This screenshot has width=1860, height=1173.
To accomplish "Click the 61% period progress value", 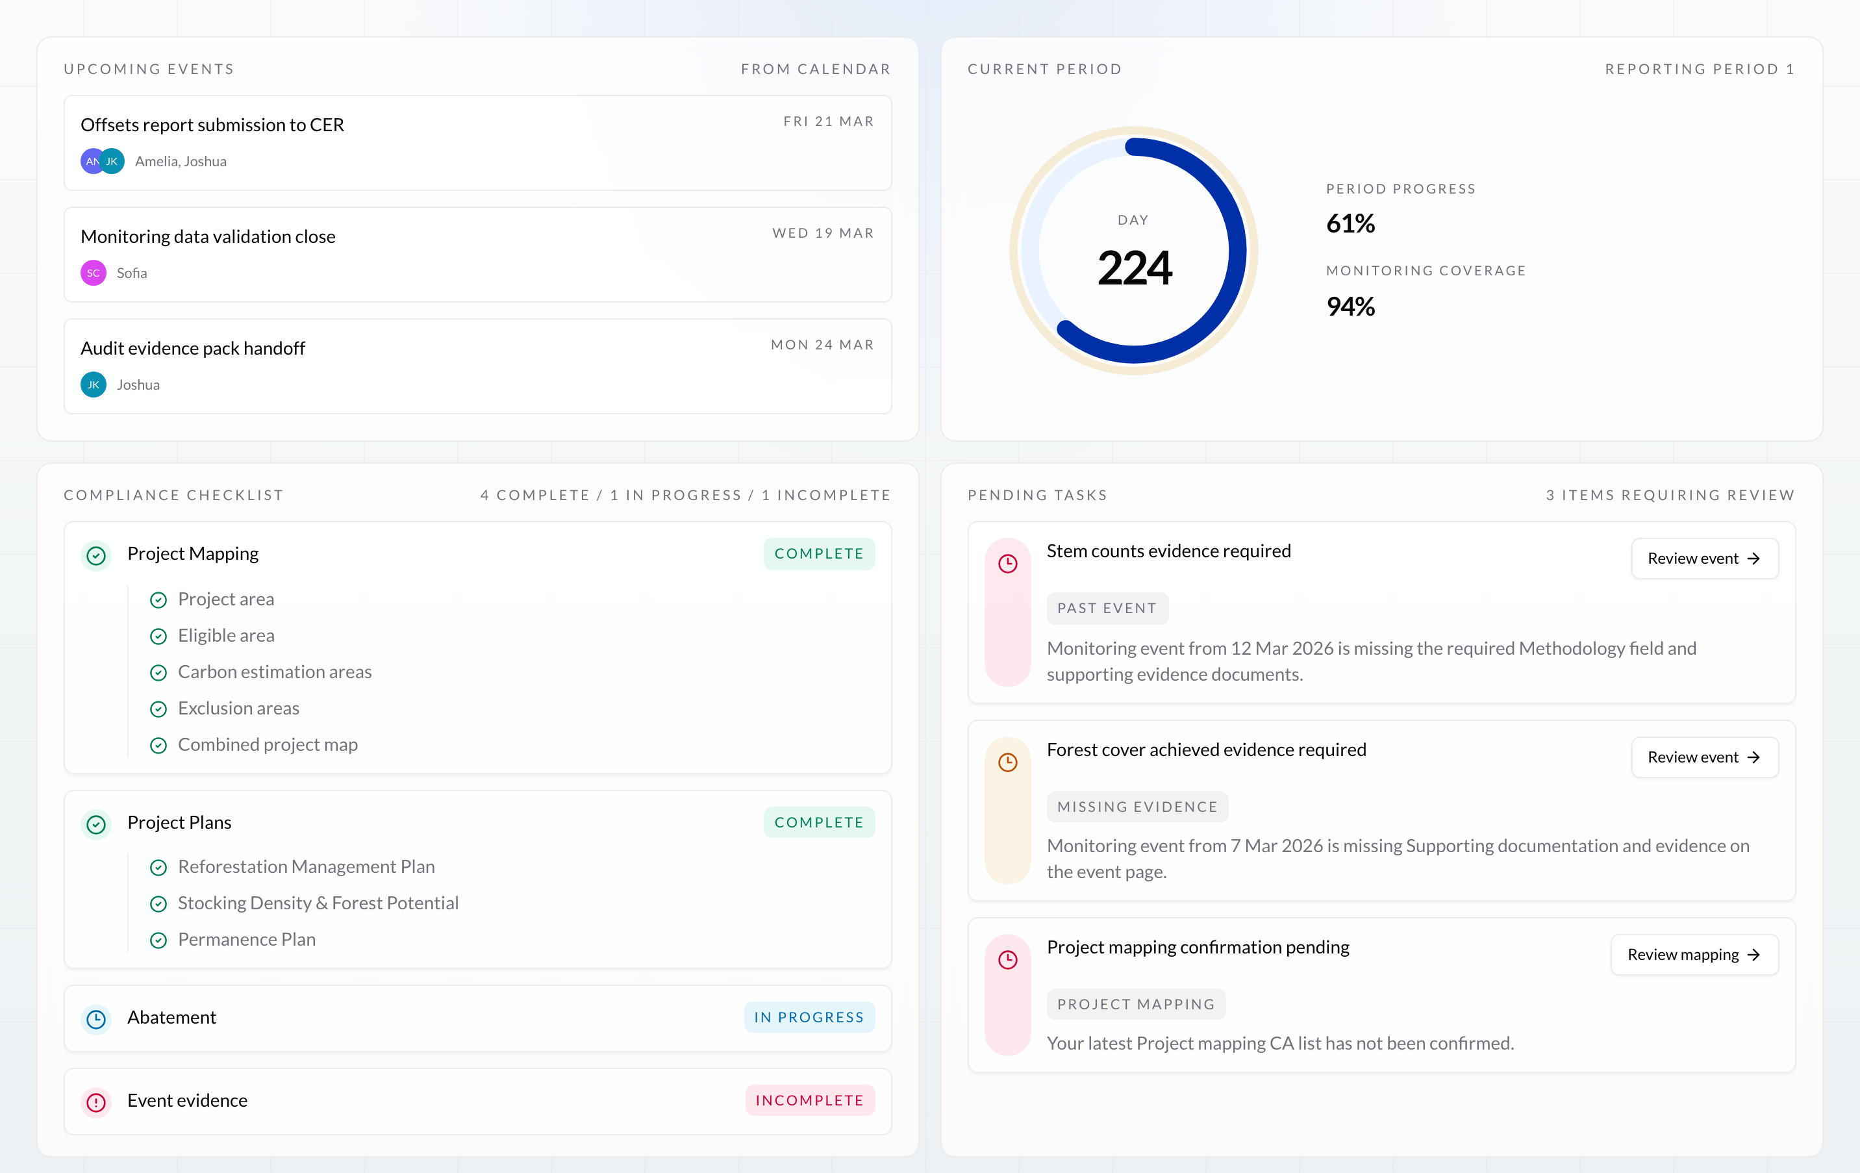I will pos(1350,223).
